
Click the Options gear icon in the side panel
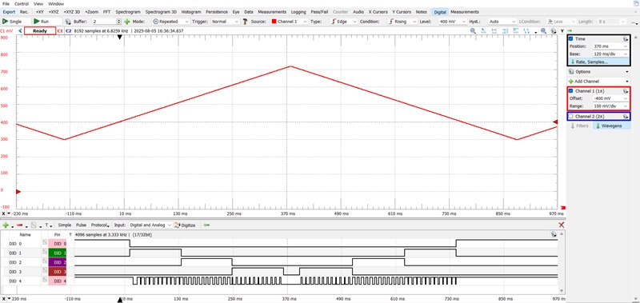[x=570, y=71]
